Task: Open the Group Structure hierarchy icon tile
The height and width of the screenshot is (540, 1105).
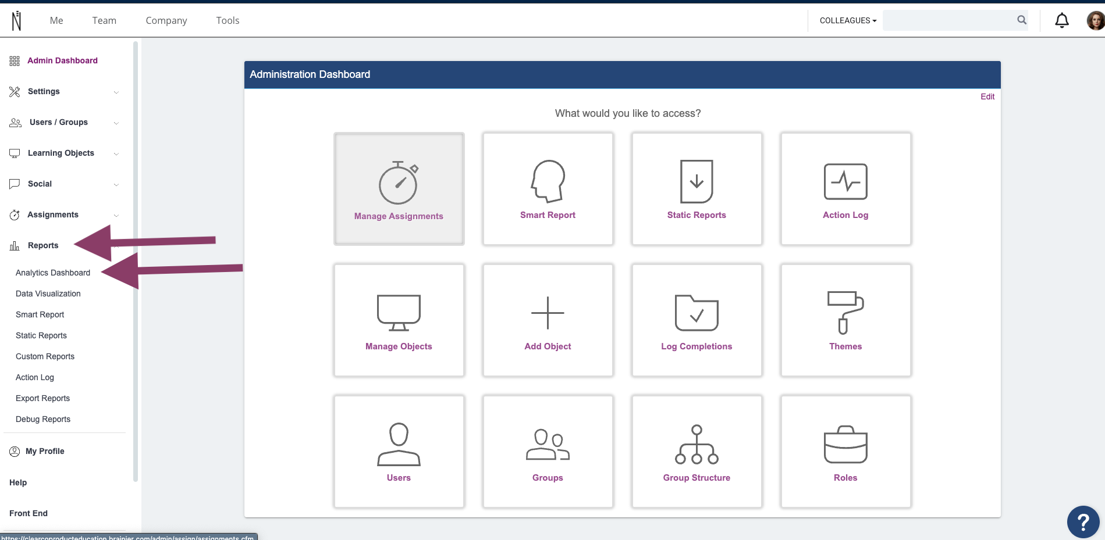Action: coord(697,452)
